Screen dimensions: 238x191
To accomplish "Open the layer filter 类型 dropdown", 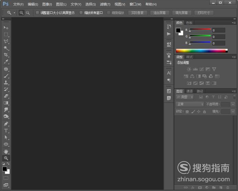I will coord(185,97).
